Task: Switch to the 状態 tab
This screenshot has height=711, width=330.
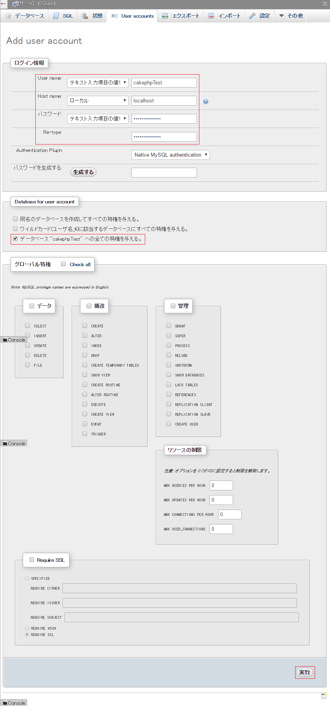Action: 92,16
